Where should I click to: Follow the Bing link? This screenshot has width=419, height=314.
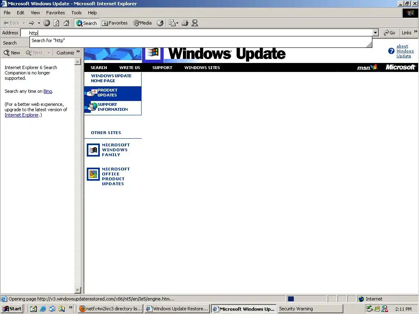tap(47, 91)
